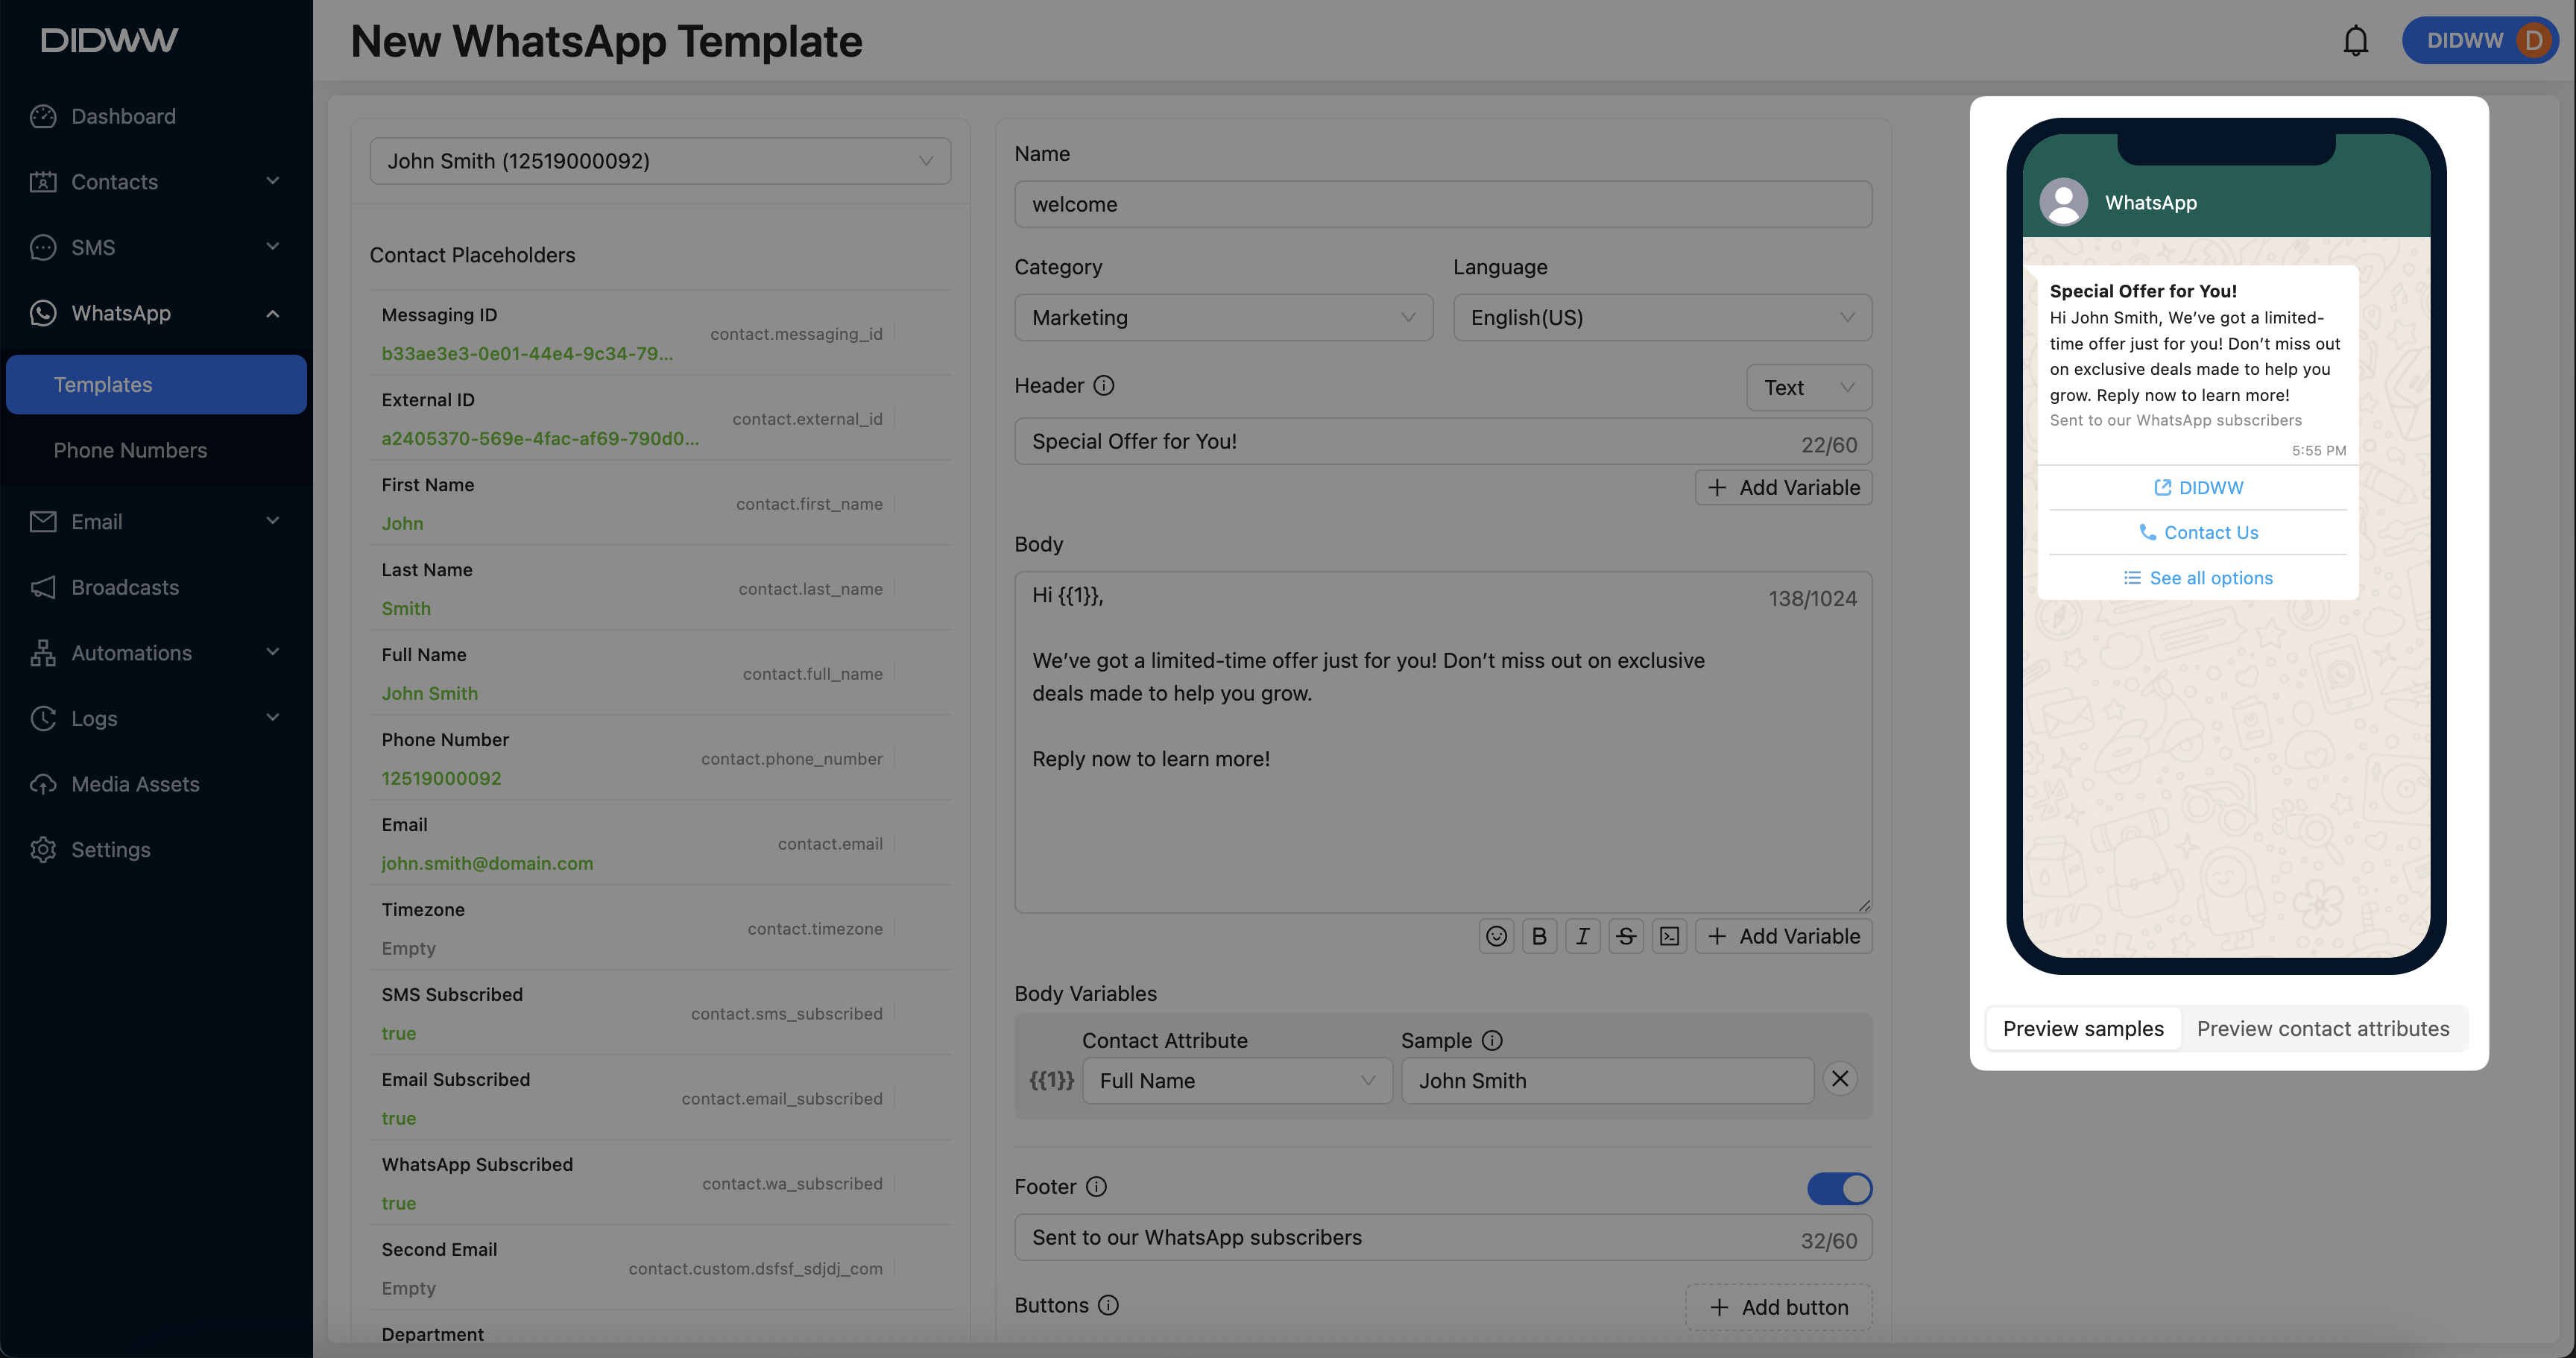The image size is (2576, 1358).
Task: Show info about the Footer field
Action: click(x=1097, y=1187)
